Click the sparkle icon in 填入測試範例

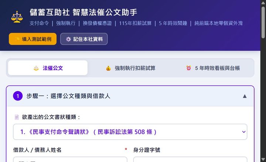(17, 39)
